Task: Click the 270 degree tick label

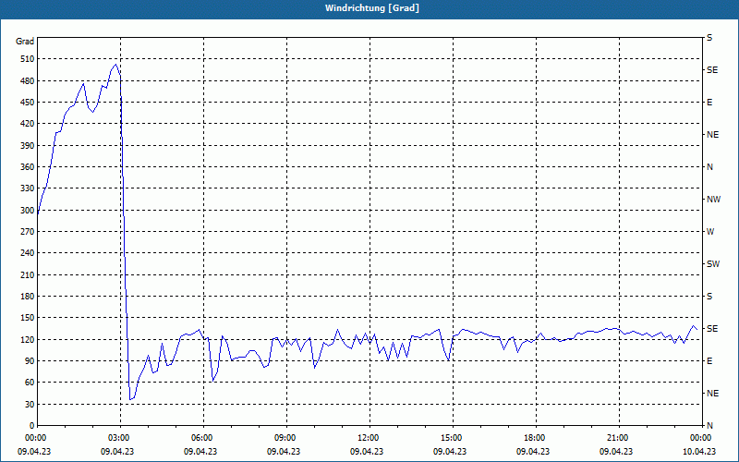Action: click(x=28, y=232)
